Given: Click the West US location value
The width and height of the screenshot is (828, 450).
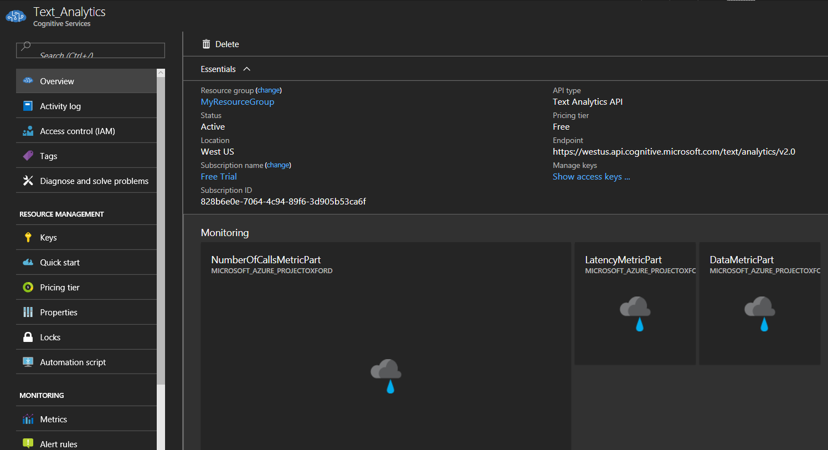Looking at the screenshot, I should (217, 151).
